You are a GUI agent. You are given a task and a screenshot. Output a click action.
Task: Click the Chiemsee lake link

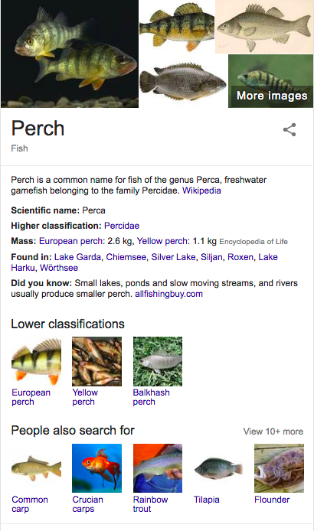tap(126, 257)
